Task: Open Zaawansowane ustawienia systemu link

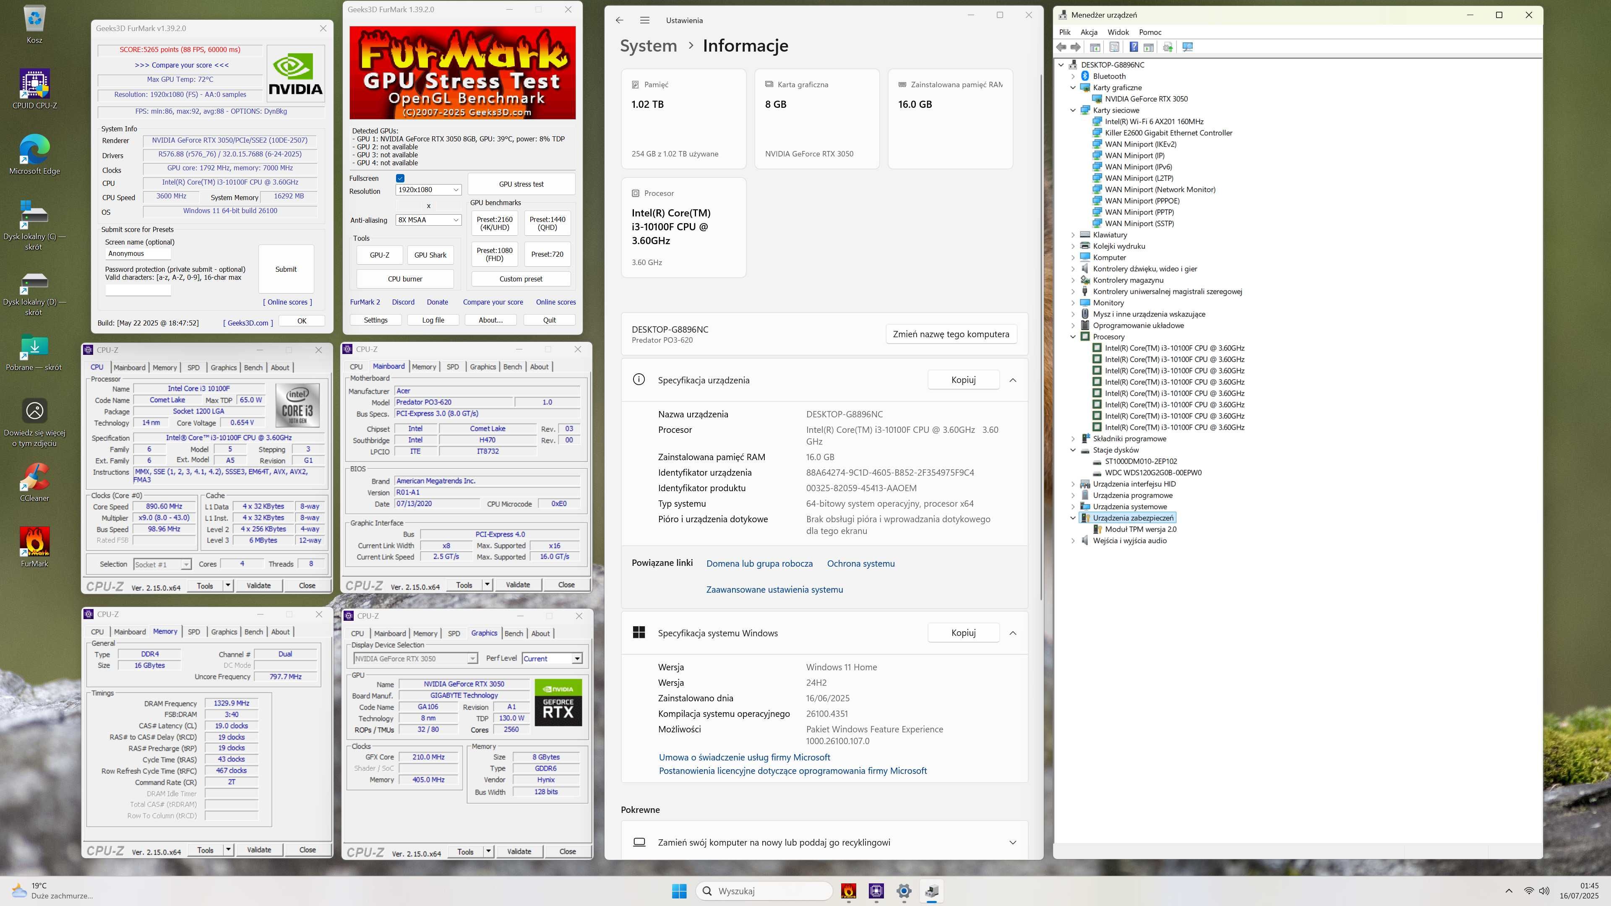Action: pyautogui.click(x=774, y=590)
